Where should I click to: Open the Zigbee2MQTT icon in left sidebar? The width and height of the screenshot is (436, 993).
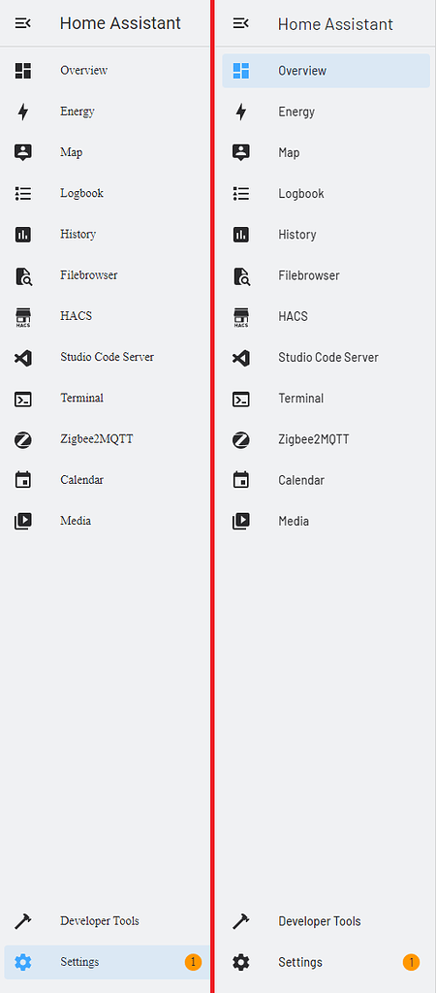point(23,439)
